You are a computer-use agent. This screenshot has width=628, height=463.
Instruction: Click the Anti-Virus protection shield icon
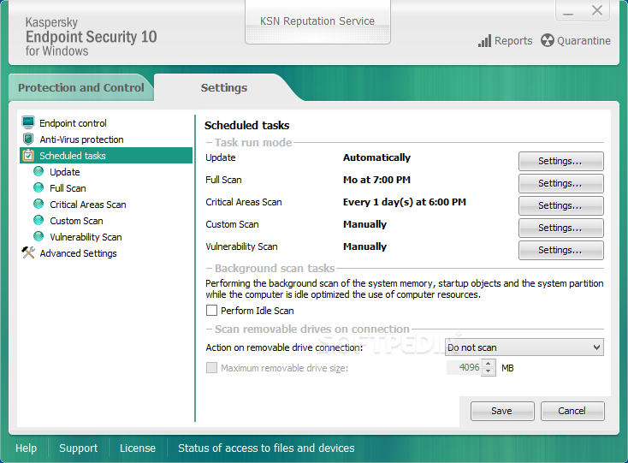[28, 139]
